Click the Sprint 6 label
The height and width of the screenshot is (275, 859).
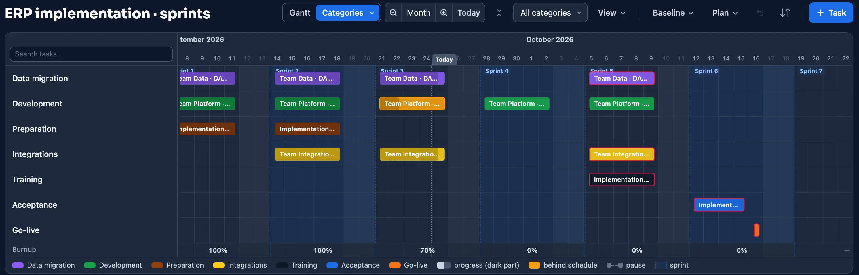tap(706, 71)
